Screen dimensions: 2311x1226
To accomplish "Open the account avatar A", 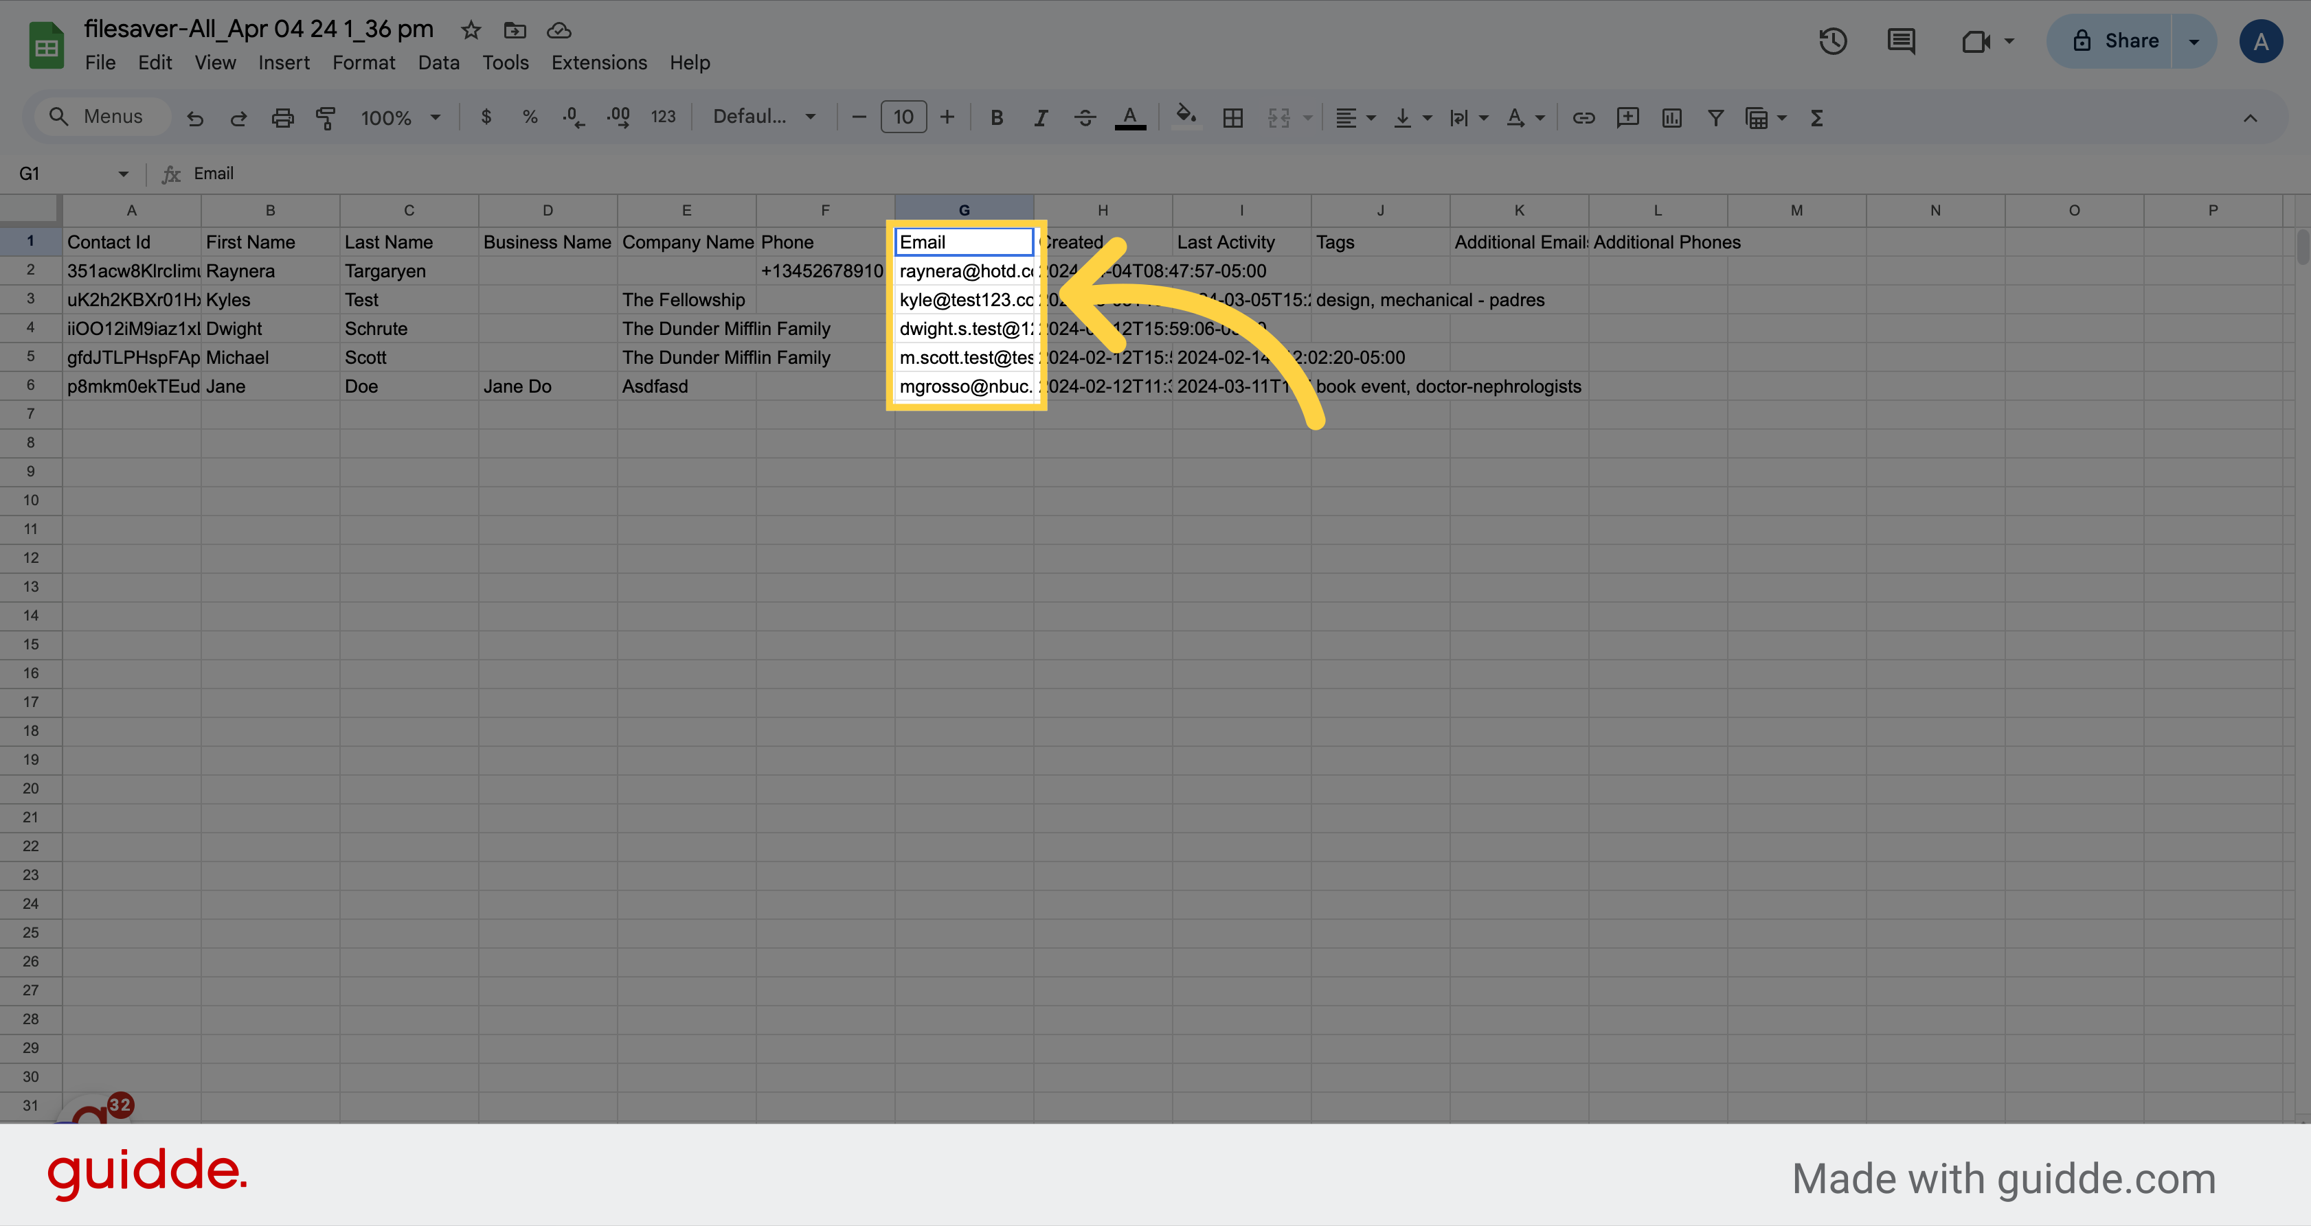I will [2261, 41].
